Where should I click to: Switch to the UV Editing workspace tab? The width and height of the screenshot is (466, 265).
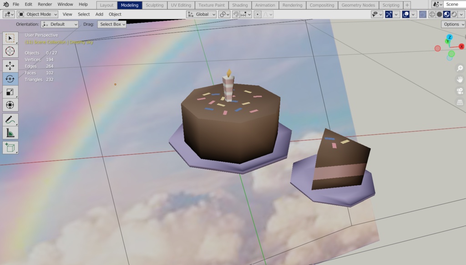181,5
